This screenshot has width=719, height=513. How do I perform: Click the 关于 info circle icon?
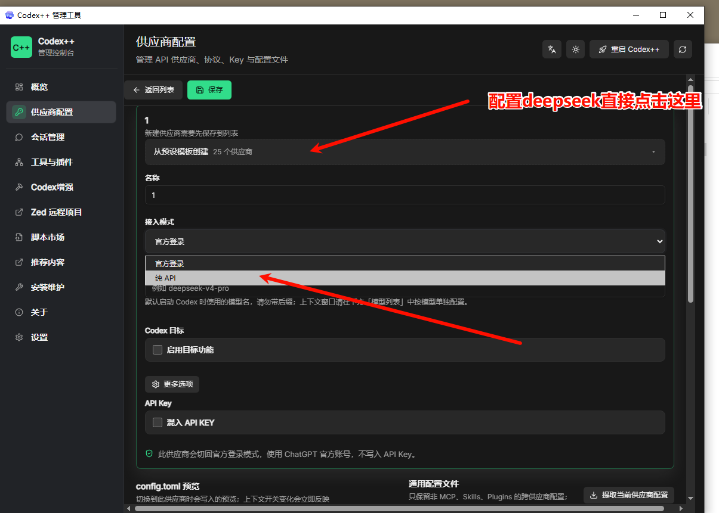click(x=19, y=312)
